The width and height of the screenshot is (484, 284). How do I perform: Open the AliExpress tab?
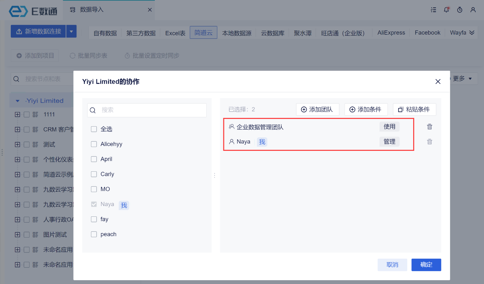click(391, 33)
